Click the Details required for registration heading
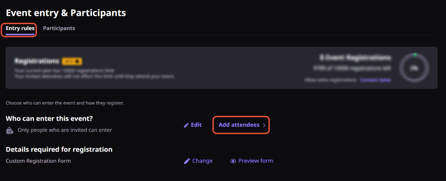 click(59, 149)
